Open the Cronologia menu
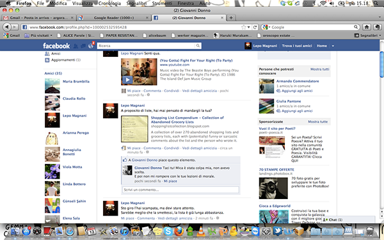The height and width of the screenshot is (240, 384). 109,3
